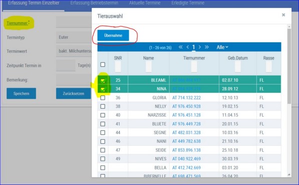The width and height of the screenshot is (299, 185).
Task: Check the SEIDE row checkbox
Action: pyautogui.click(x=103, y=150)
